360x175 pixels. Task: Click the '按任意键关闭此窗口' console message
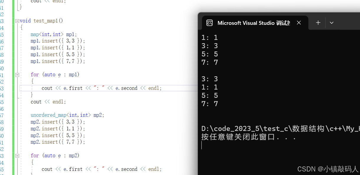tap(249, 137)
